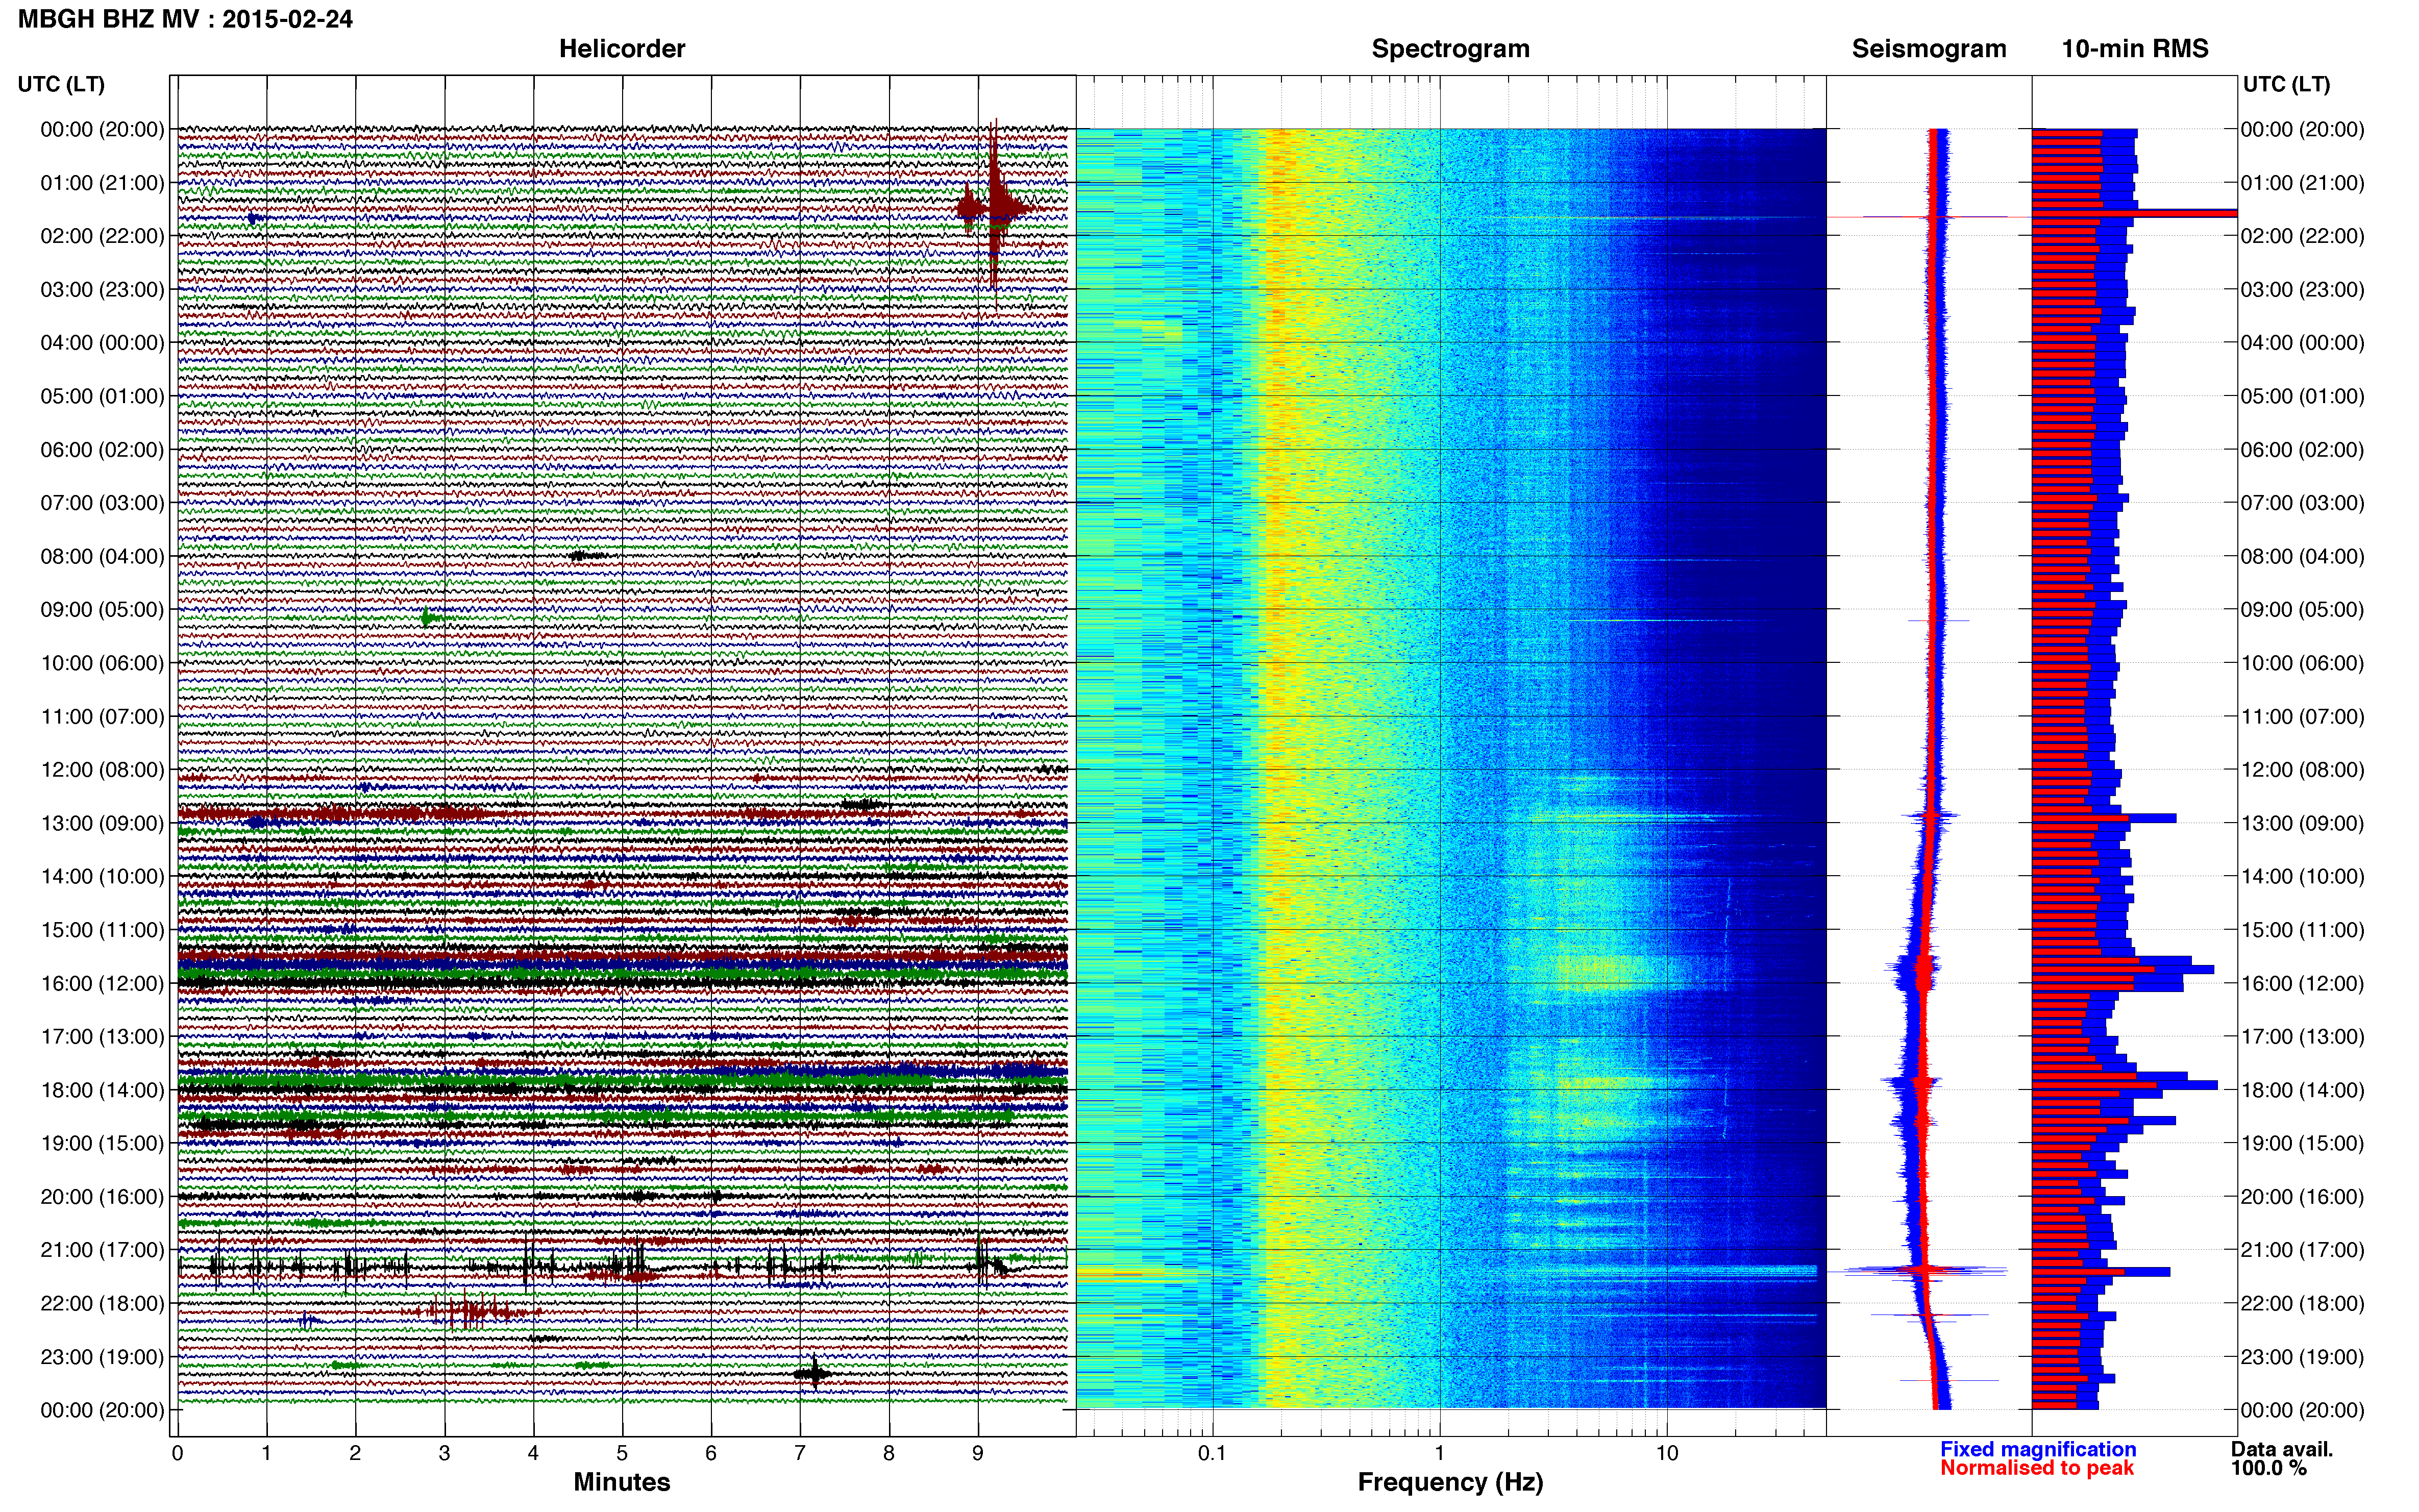Click the 'Seismogram' panel heading
Image resolution: width=2419 pixels, height=1512 pixels.
(1928, 48)
